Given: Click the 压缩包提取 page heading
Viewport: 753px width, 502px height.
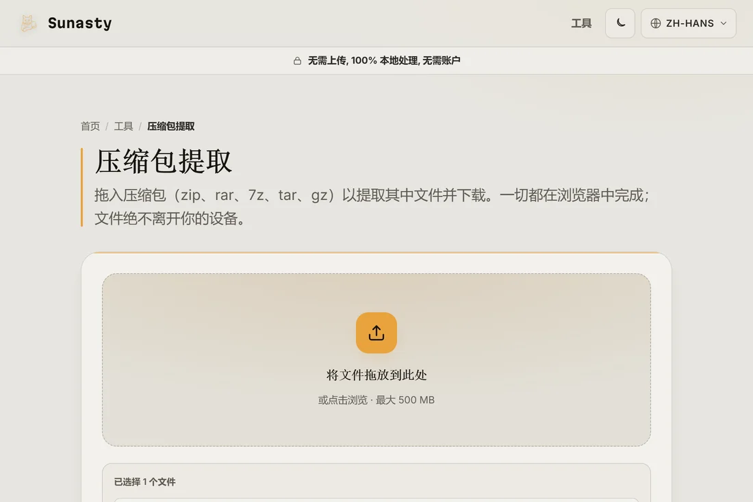Looking at the screenshot, I should [164, 162].
